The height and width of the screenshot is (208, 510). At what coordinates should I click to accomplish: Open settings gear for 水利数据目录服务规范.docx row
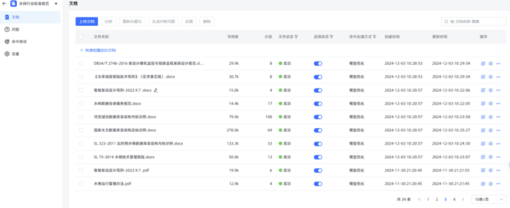pos(491,104)
